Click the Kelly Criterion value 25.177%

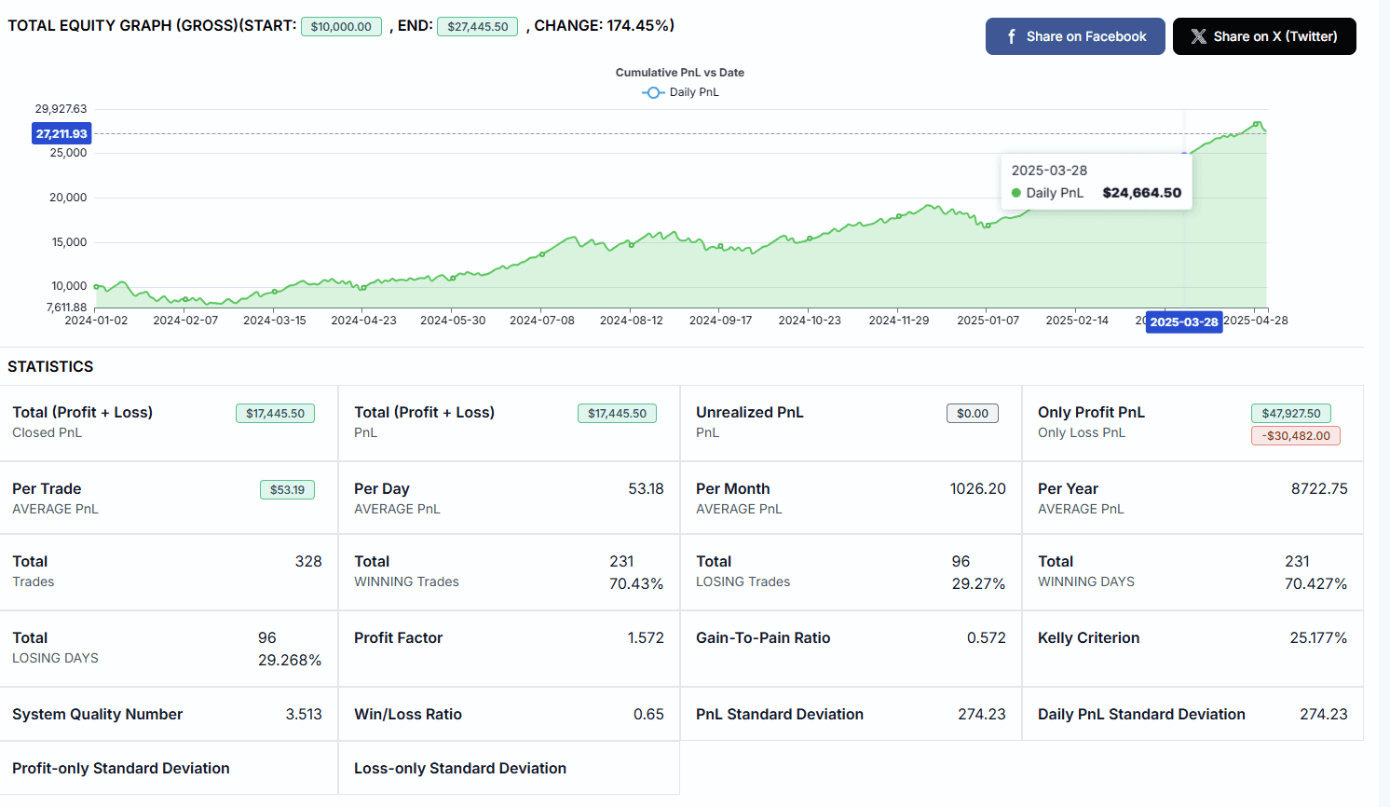coord(1318,638)
